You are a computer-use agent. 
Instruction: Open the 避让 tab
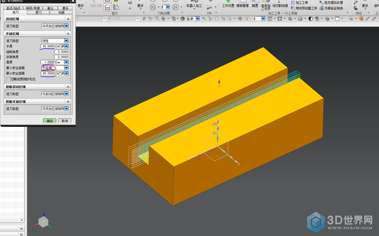point(50,8)
